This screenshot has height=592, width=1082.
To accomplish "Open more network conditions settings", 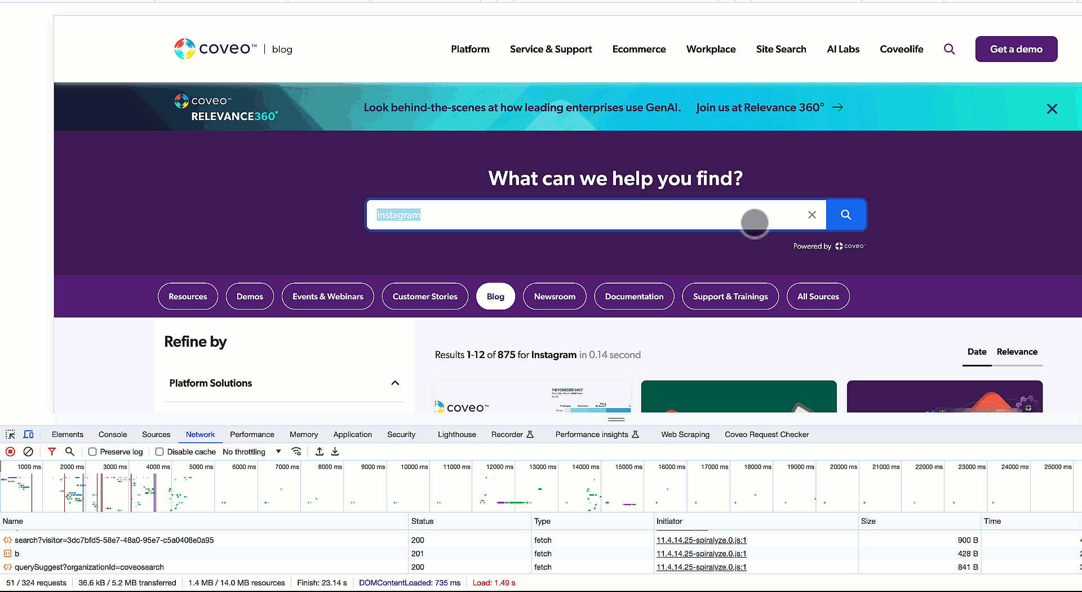I will [297, 451].
